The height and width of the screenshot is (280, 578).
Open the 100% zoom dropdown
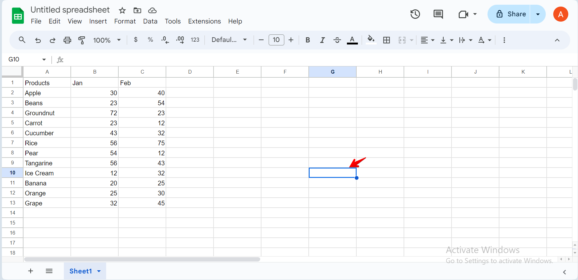coord(107,40)
